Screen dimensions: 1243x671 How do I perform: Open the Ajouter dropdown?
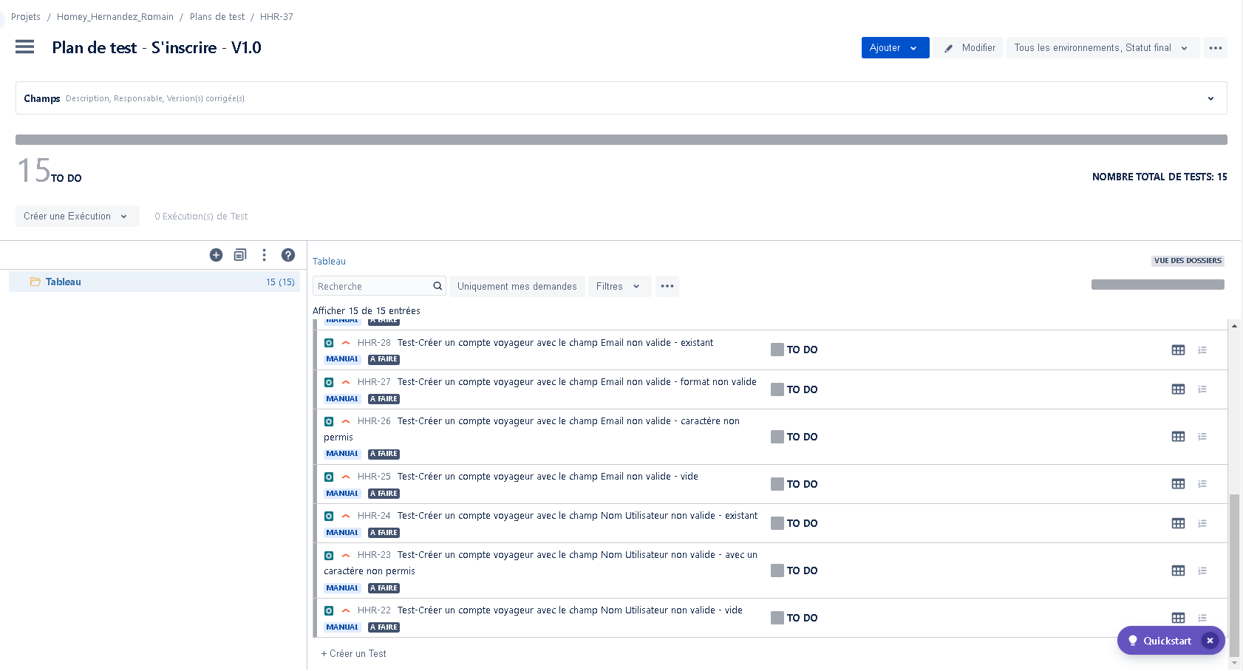[x=894, y=48]
